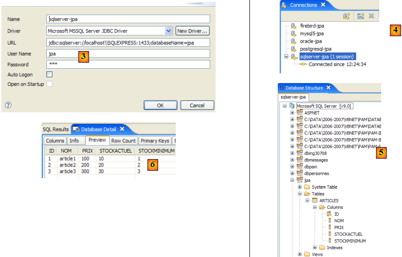Click the oracle-jpa connection icon
Viewport: 402px width, 257px height.
point(293,41)
